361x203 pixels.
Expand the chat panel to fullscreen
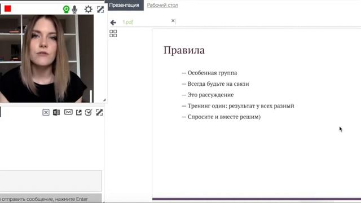[99, 112]
